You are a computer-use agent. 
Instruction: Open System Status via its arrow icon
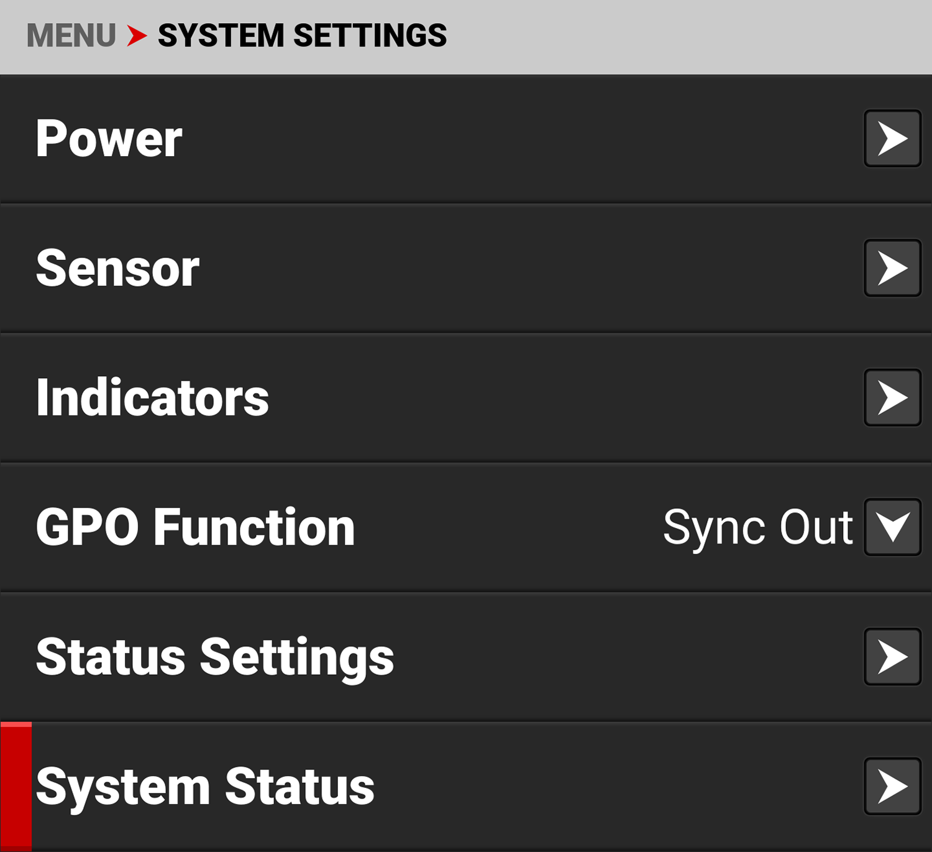coord(892,785)
